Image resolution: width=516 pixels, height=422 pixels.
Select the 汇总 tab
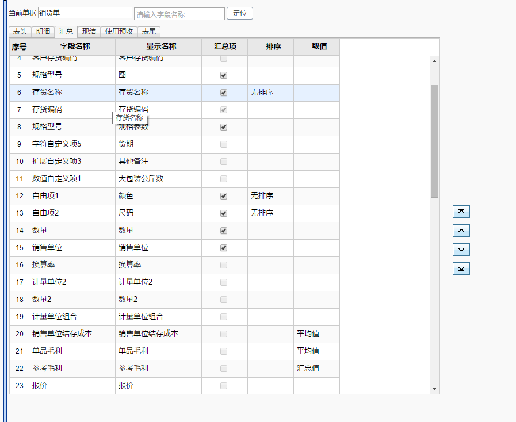[66, 32]
